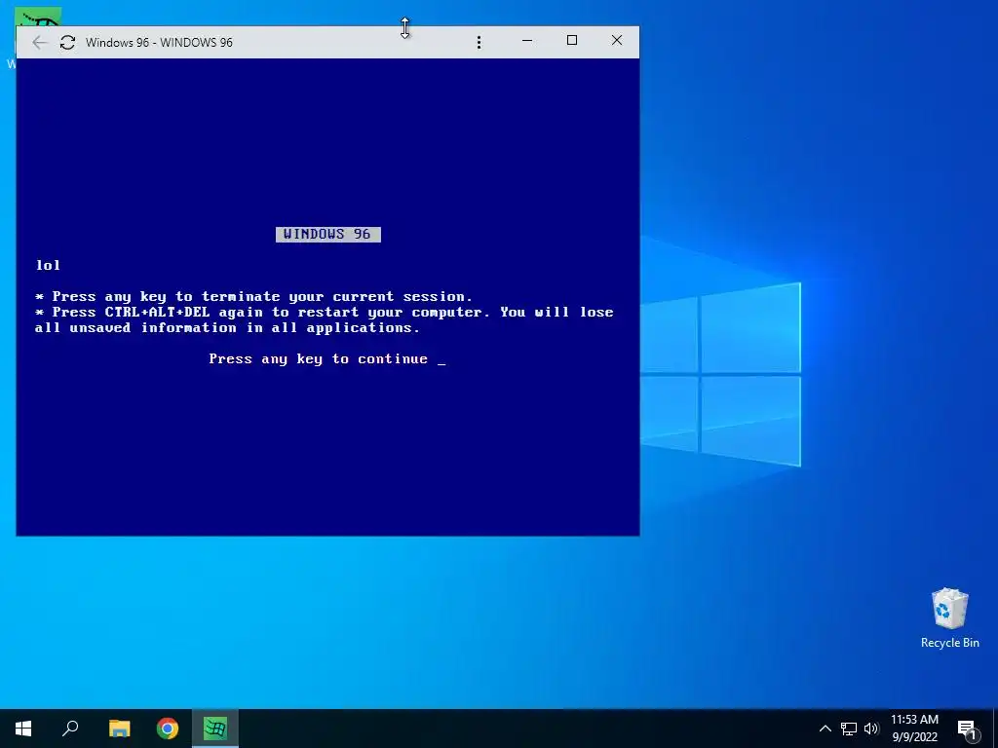Maximize the Windows 96 window

pos(571,41)
